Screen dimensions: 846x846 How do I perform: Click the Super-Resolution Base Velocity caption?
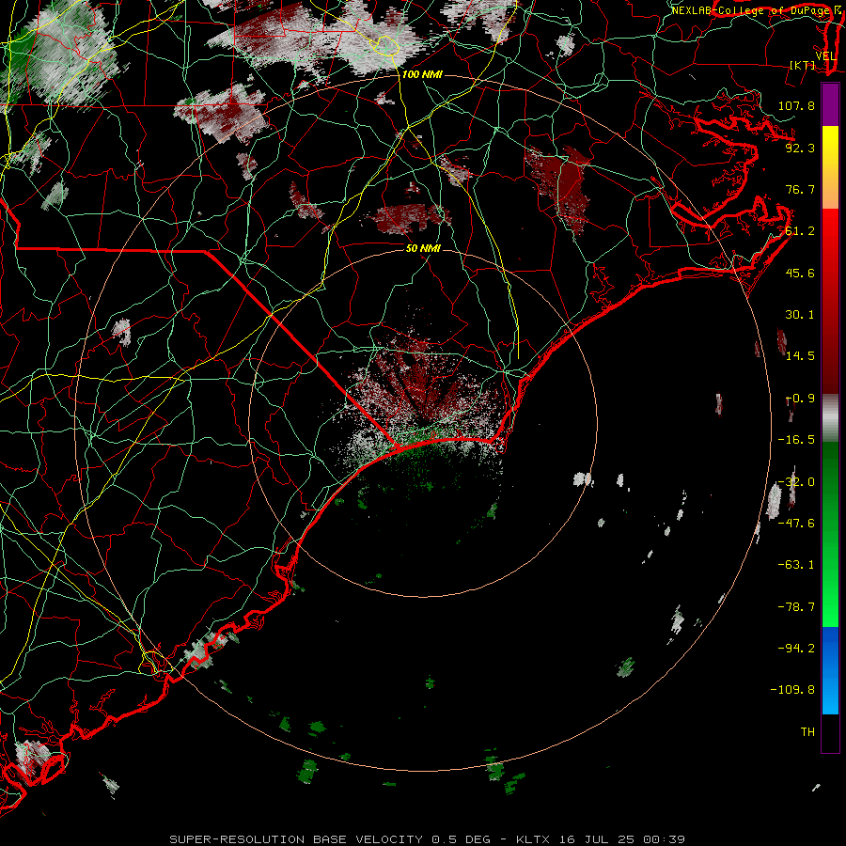[428, 839]
